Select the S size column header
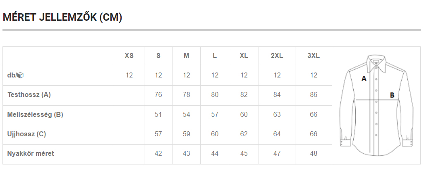Image resolution: width=424 pixels, height=174 pixels. point(158,56)
